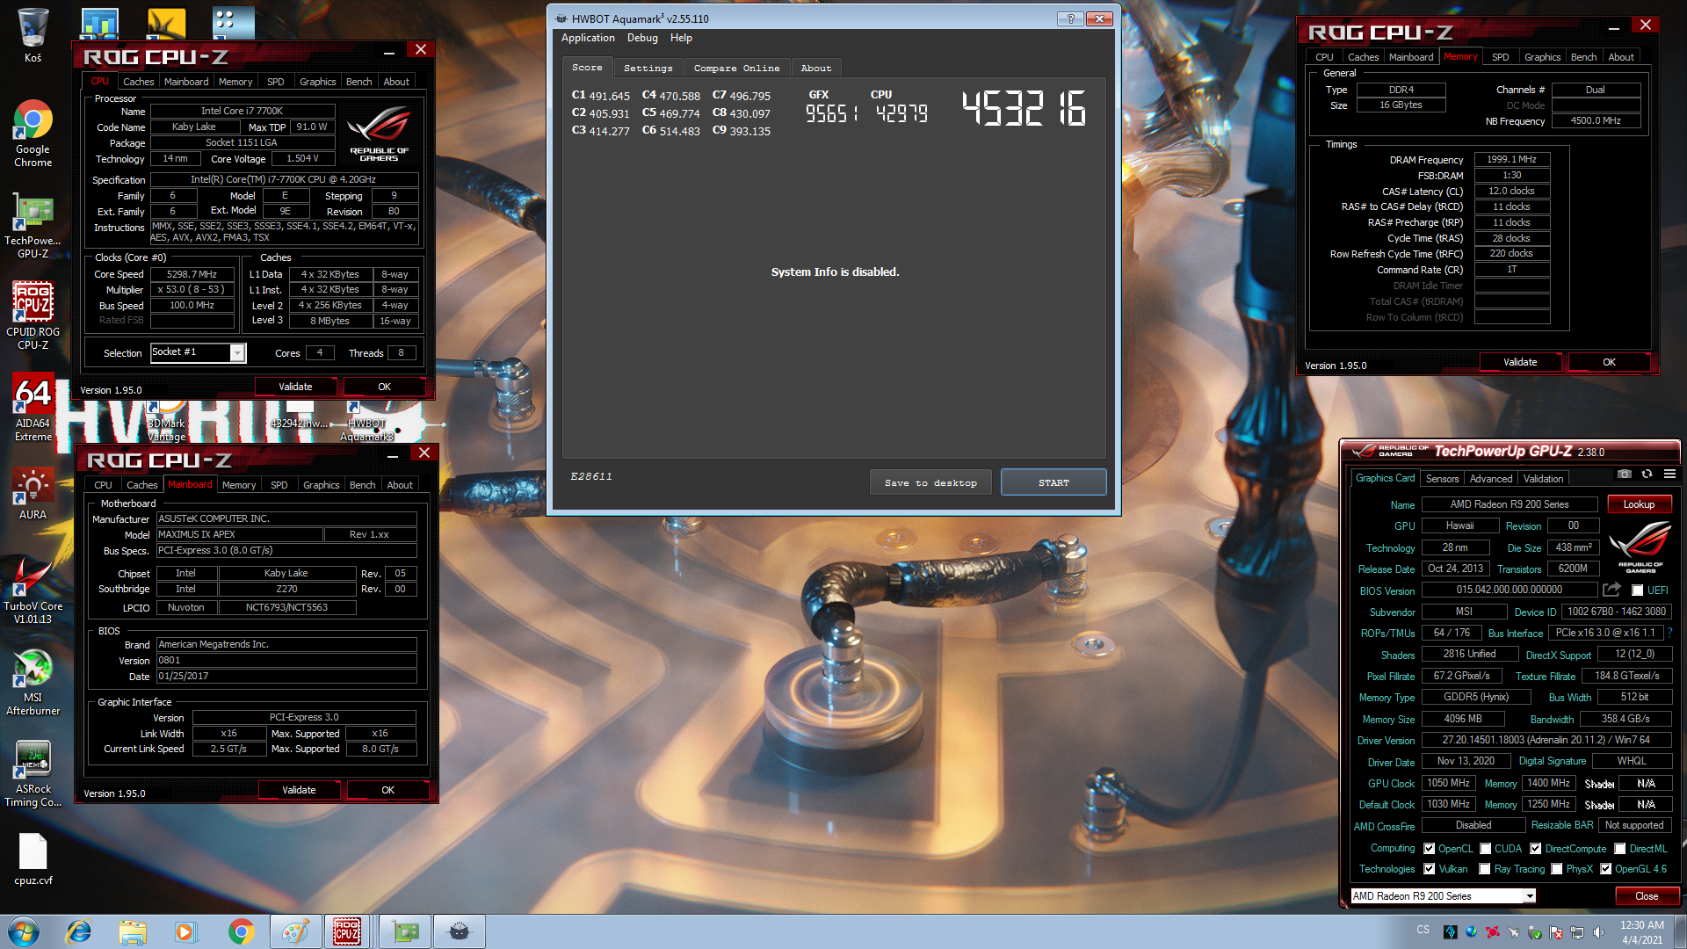Click the taskbar clock showing 12:30 AM

(x=1641, y=931)
